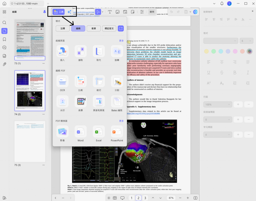Image resolution: width=256 pixels, height=201 pixels.
Task: Open the Extract pages tool (擷取)
Action: pyautogui.click(x=80, y=53)
